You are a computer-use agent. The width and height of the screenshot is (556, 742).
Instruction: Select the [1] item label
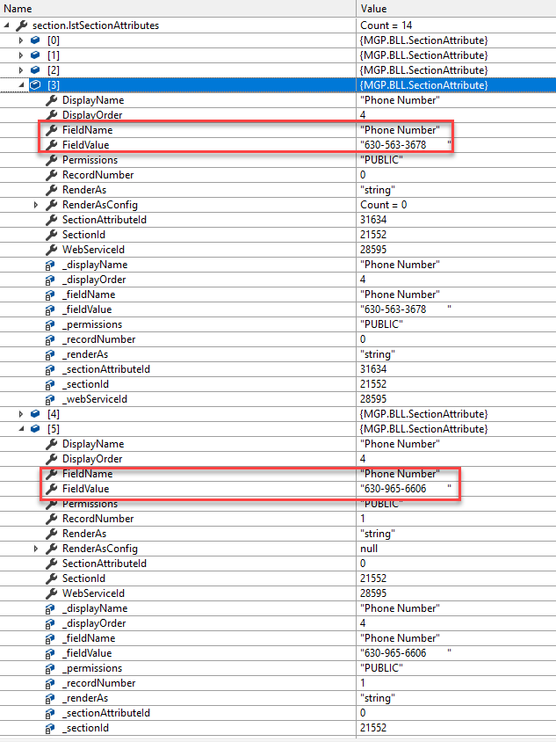[x=54, y=55]
